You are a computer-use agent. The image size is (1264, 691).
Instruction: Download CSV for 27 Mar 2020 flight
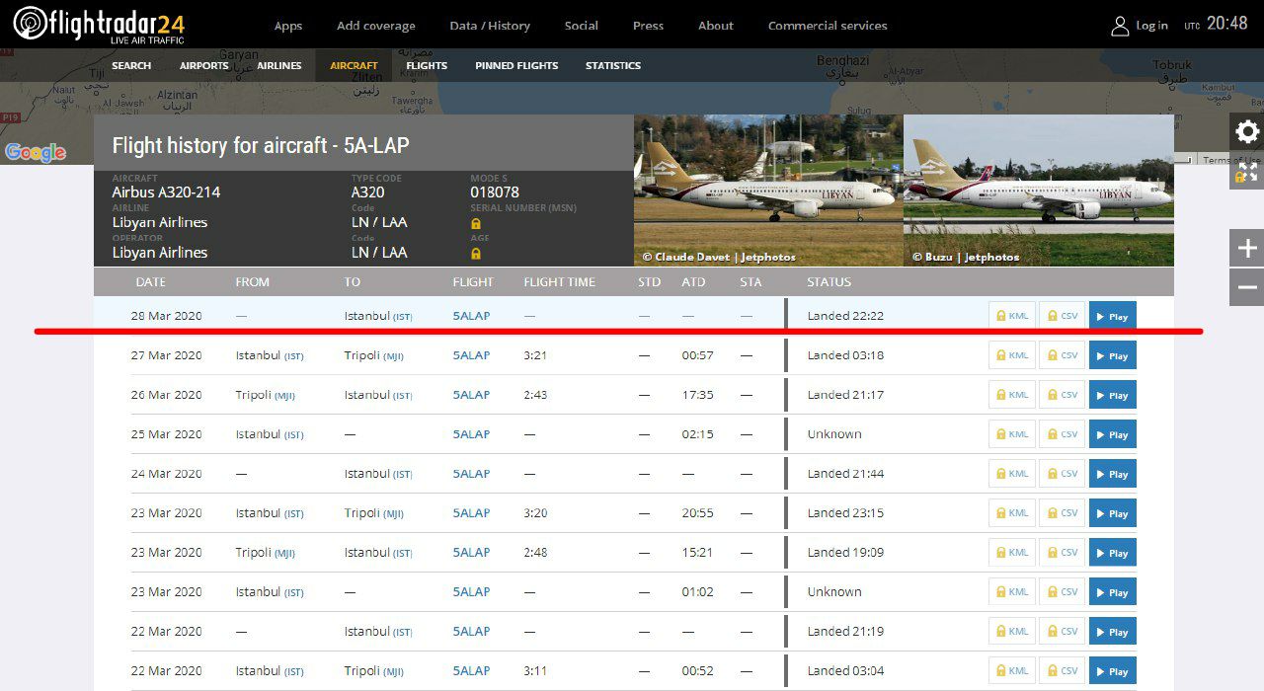coord(1063,355)
